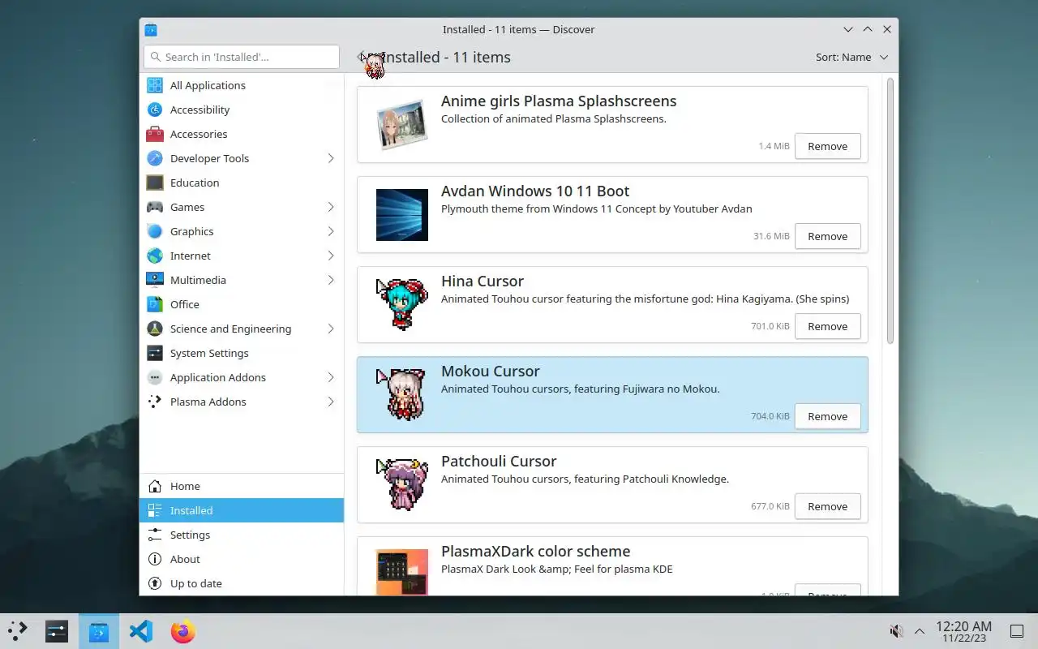
Task: Open the Mokou Cursor thumbnail
Action: pos(402,395)
